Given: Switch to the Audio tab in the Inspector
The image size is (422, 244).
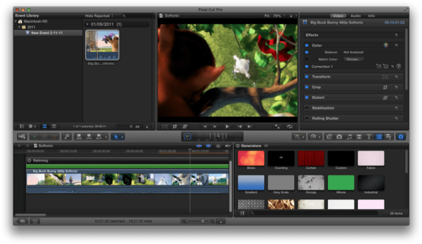Looking at the screenshot, I should coord(356,15).
